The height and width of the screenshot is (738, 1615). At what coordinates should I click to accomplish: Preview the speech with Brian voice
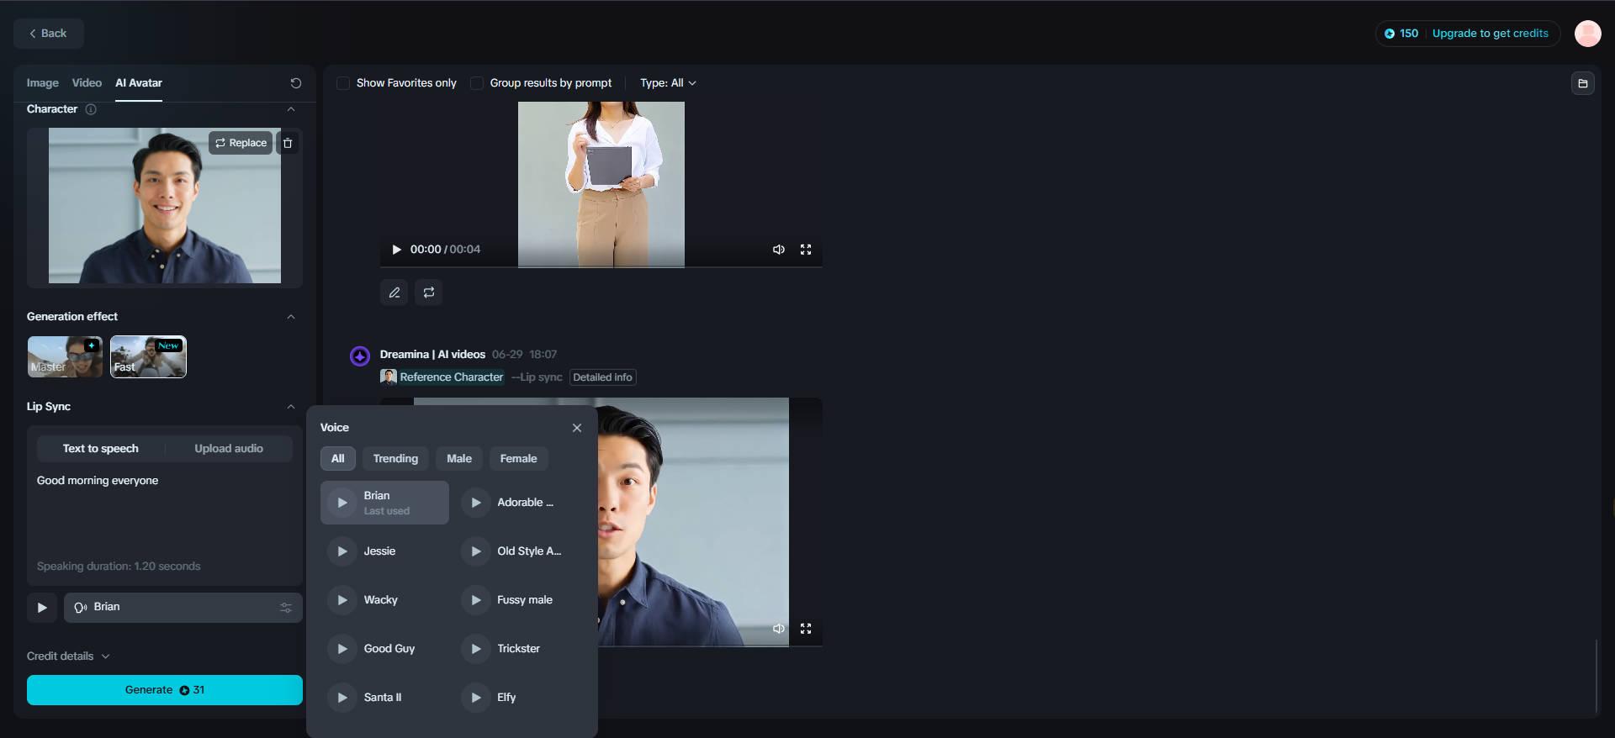[42, 608]
